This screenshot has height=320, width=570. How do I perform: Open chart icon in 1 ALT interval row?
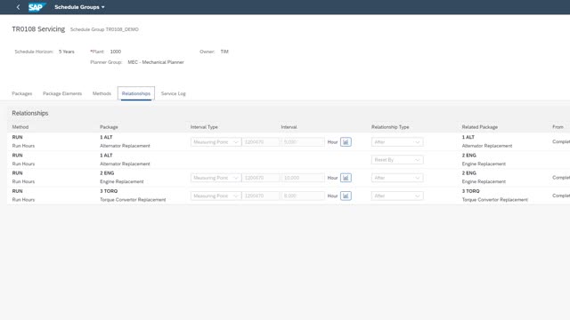tap(346, 142)
